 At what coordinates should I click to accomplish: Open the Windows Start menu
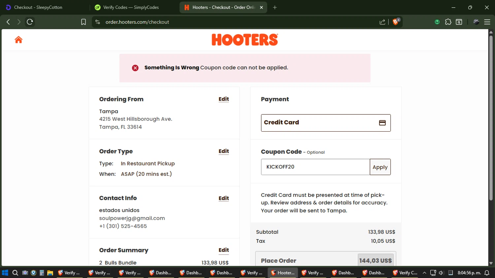pyautogui.click(x=5, y=273)
